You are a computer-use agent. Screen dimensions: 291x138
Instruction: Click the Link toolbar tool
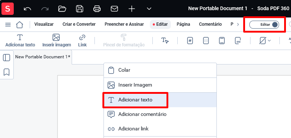point(82,41)
